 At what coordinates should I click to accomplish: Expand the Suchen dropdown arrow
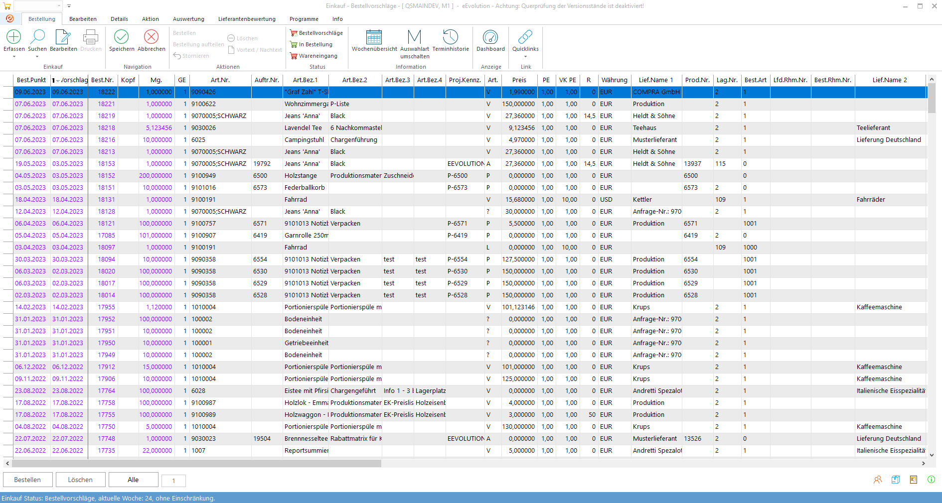(37, 57)
